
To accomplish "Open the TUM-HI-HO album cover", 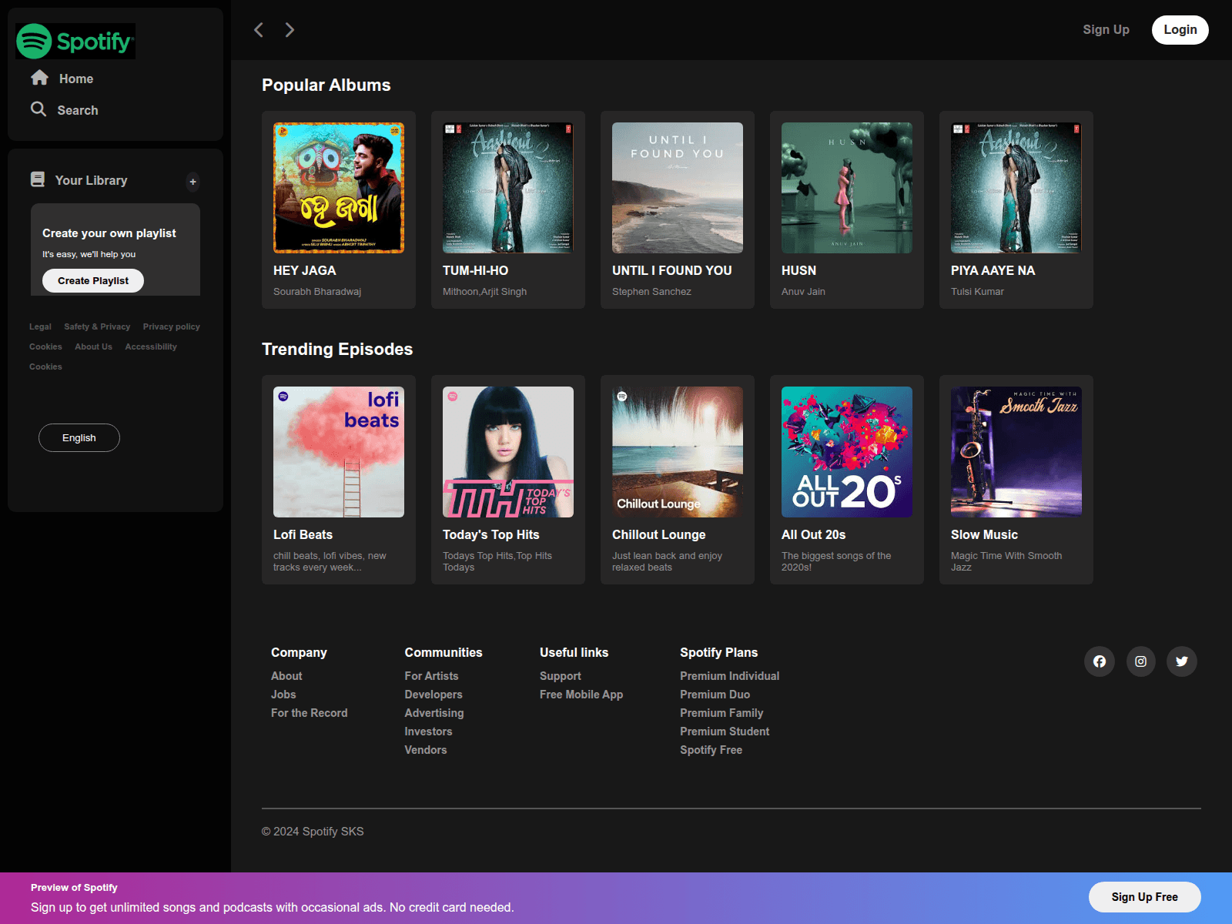I will click(508, 188).
